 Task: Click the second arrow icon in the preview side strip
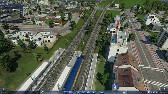pos(21,12)
